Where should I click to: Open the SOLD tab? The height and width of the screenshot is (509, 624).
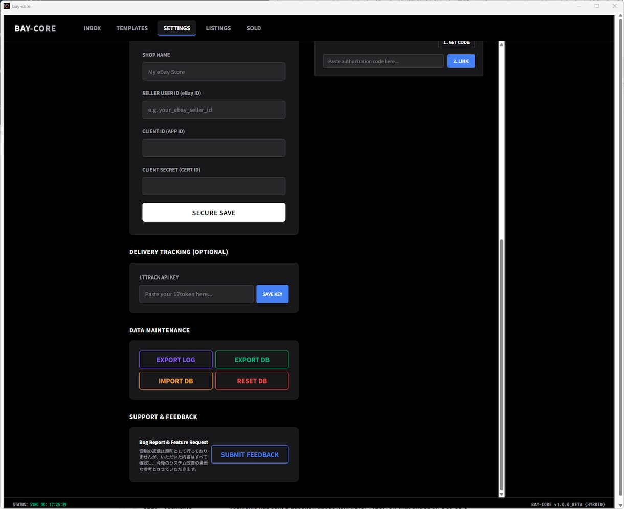point(254,28)
